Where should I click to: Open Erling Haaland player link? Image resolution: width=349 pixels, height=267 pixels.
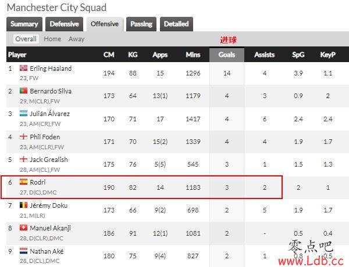click(51, 68)
